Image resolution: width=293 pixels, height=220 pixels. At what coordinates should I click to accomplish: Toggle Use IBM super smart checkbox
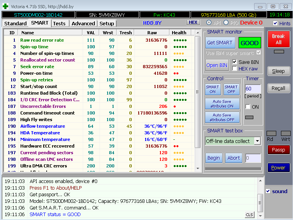pyautogui.click(x=259, y=53)
